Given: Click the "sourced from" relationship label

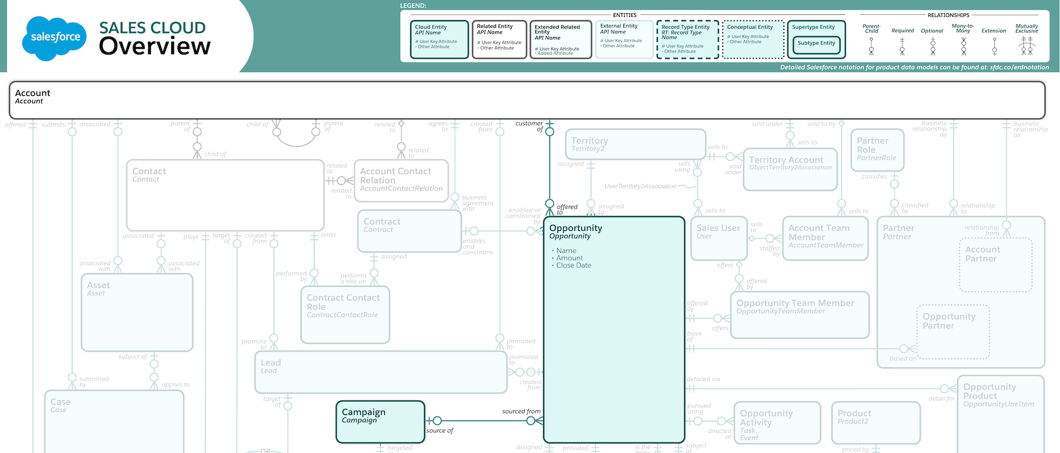Looking at the screenshot, I should point(522,411).
